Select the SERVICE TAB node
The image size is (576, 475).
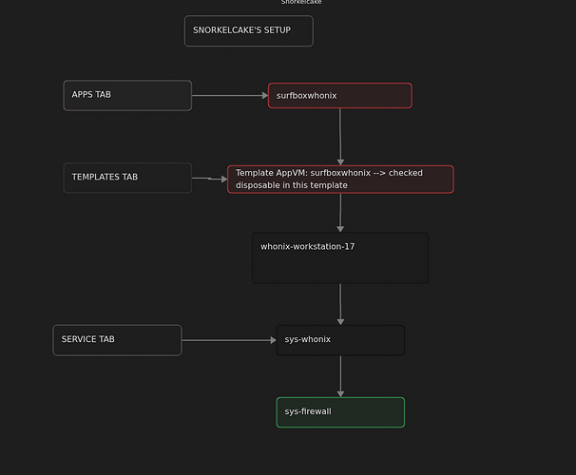click(117, 340)
